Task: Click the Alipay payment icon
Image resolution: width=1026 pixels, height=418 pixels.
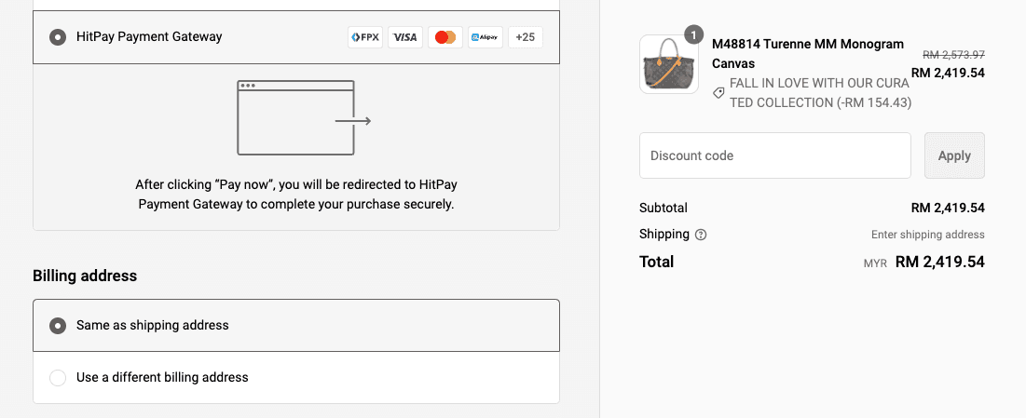Action: [x=486, y=37]
